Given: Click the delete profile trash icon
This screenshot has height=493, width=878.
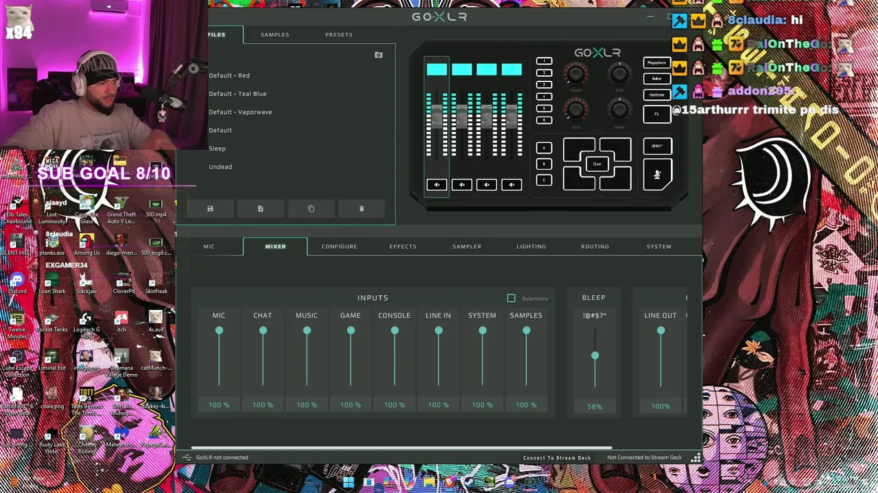Looking at the screenshot, I should (361, 209).
